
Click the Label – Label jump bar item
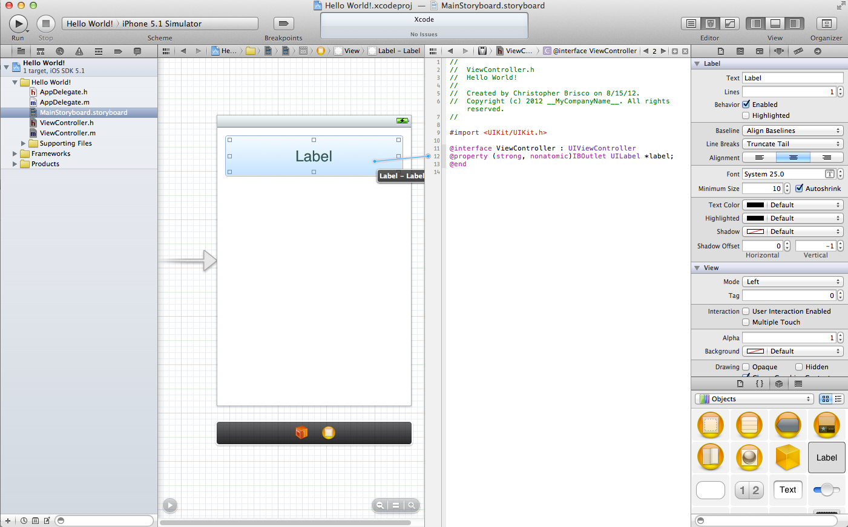tap(395, 51)
